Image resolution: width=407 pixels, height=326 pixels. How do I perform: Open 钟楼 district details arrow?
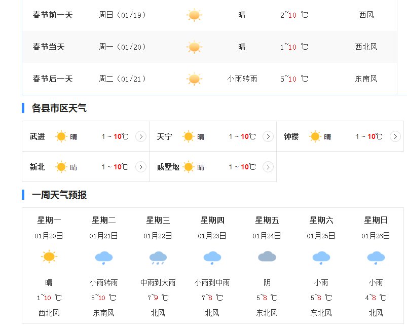[x=395, y=136]
